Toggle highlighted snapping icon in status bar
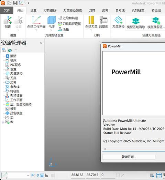The width and height of the screenshot is (165, 180). (x=42, y=175)
